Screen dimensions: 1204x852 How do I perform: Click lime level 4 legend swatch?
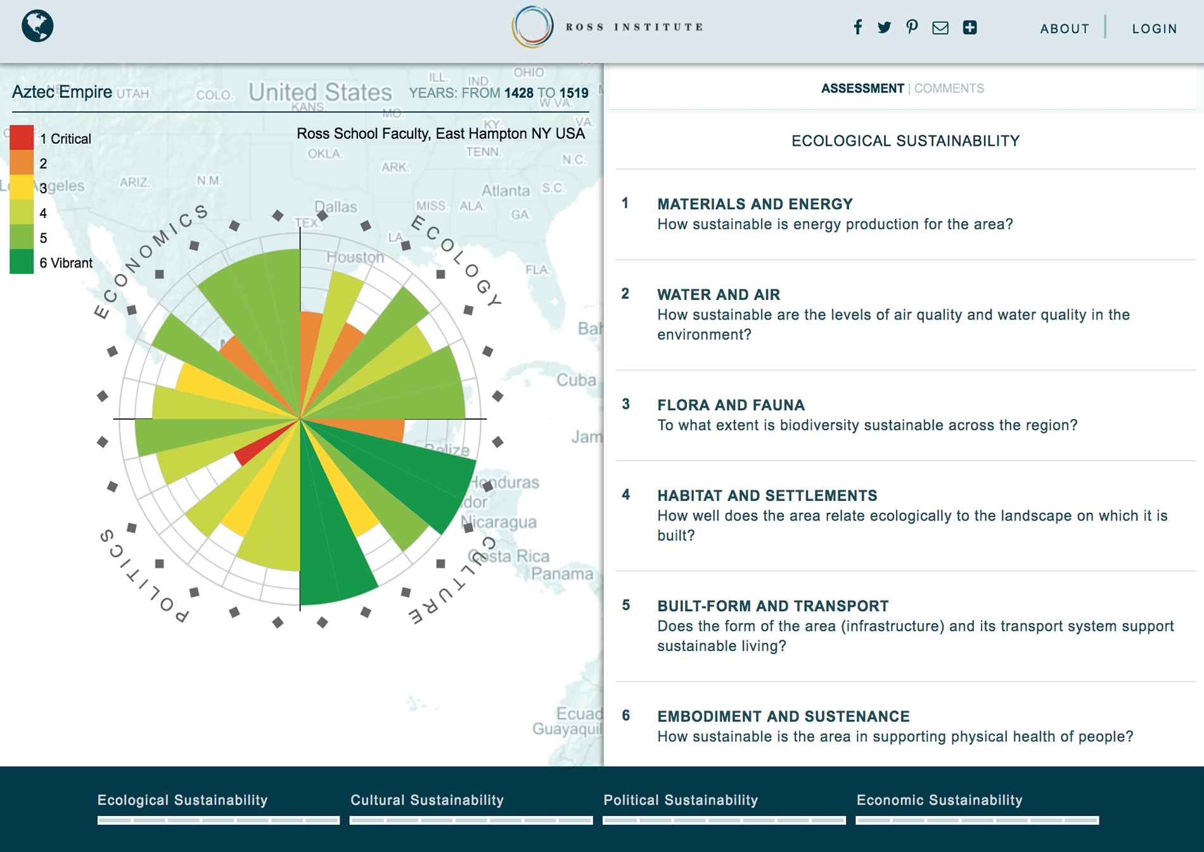click(22, 212)
